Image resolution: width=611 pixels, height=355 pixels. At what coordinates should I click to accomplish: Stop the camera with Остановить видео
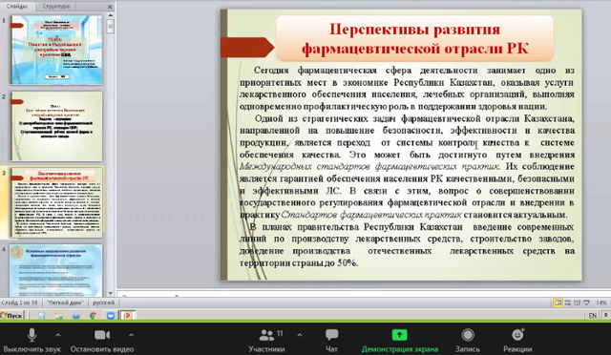pos(102,341)
